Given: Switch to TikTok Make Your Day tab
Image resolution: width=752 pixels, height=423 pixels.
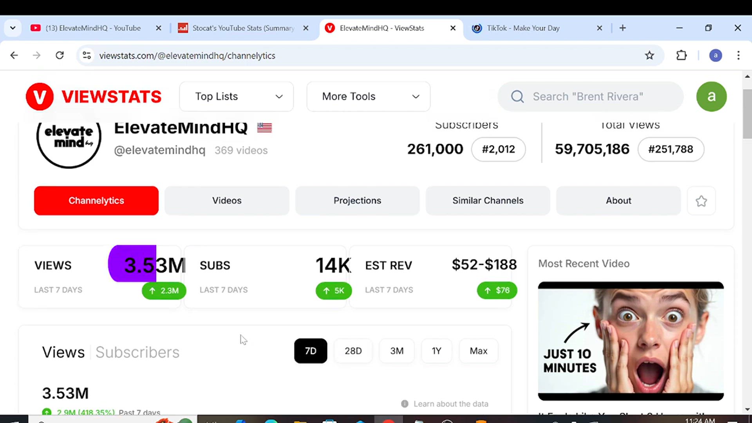Looking at the screenshot, I should click(x=523, y=28).
